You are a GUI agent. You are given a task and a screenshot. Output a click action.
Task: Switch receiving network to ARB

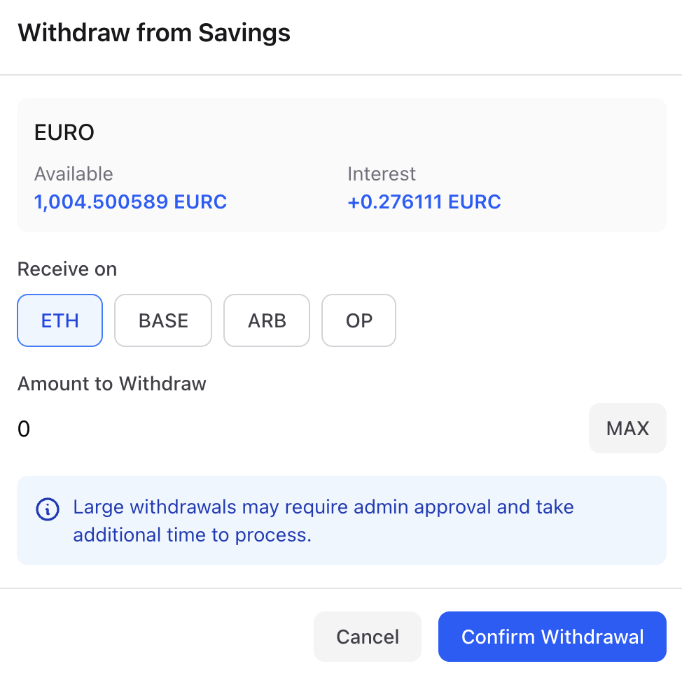(267, 320)
